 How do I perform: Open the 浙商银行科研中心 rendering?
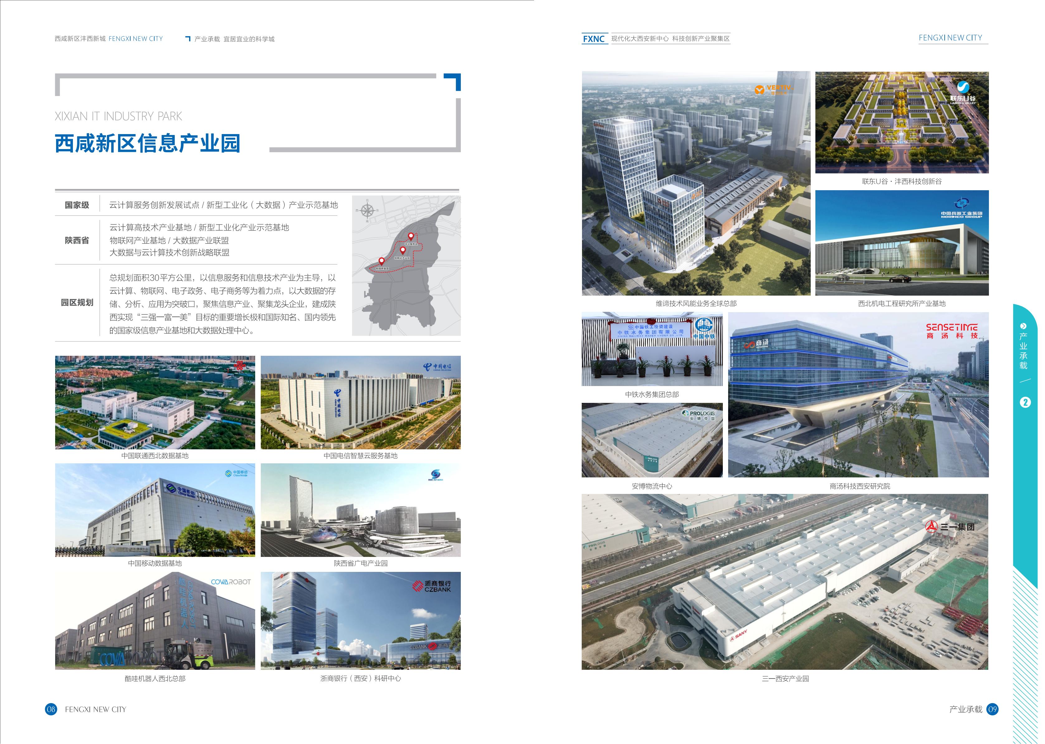tap(361, 621)
